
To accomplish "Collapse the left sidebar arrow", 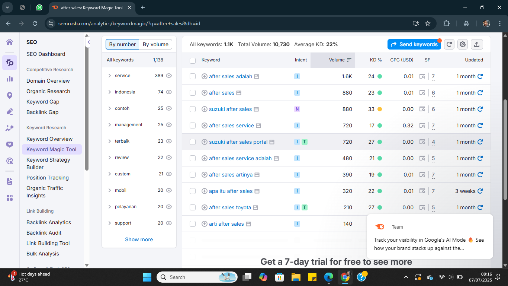I will coord(89,42).
